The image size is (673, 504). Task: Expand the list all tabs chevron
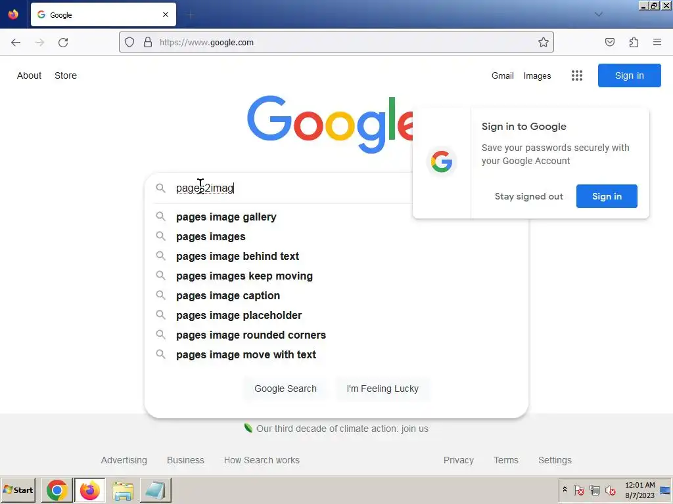pyautogui.click(x=598, y=14)
